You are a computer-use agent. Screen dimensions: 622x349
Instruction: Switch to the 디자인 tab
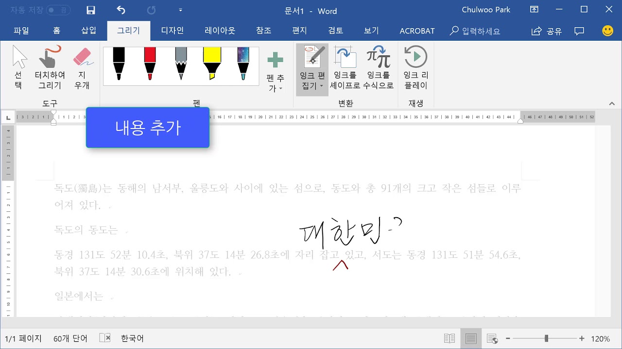(173, 31)
